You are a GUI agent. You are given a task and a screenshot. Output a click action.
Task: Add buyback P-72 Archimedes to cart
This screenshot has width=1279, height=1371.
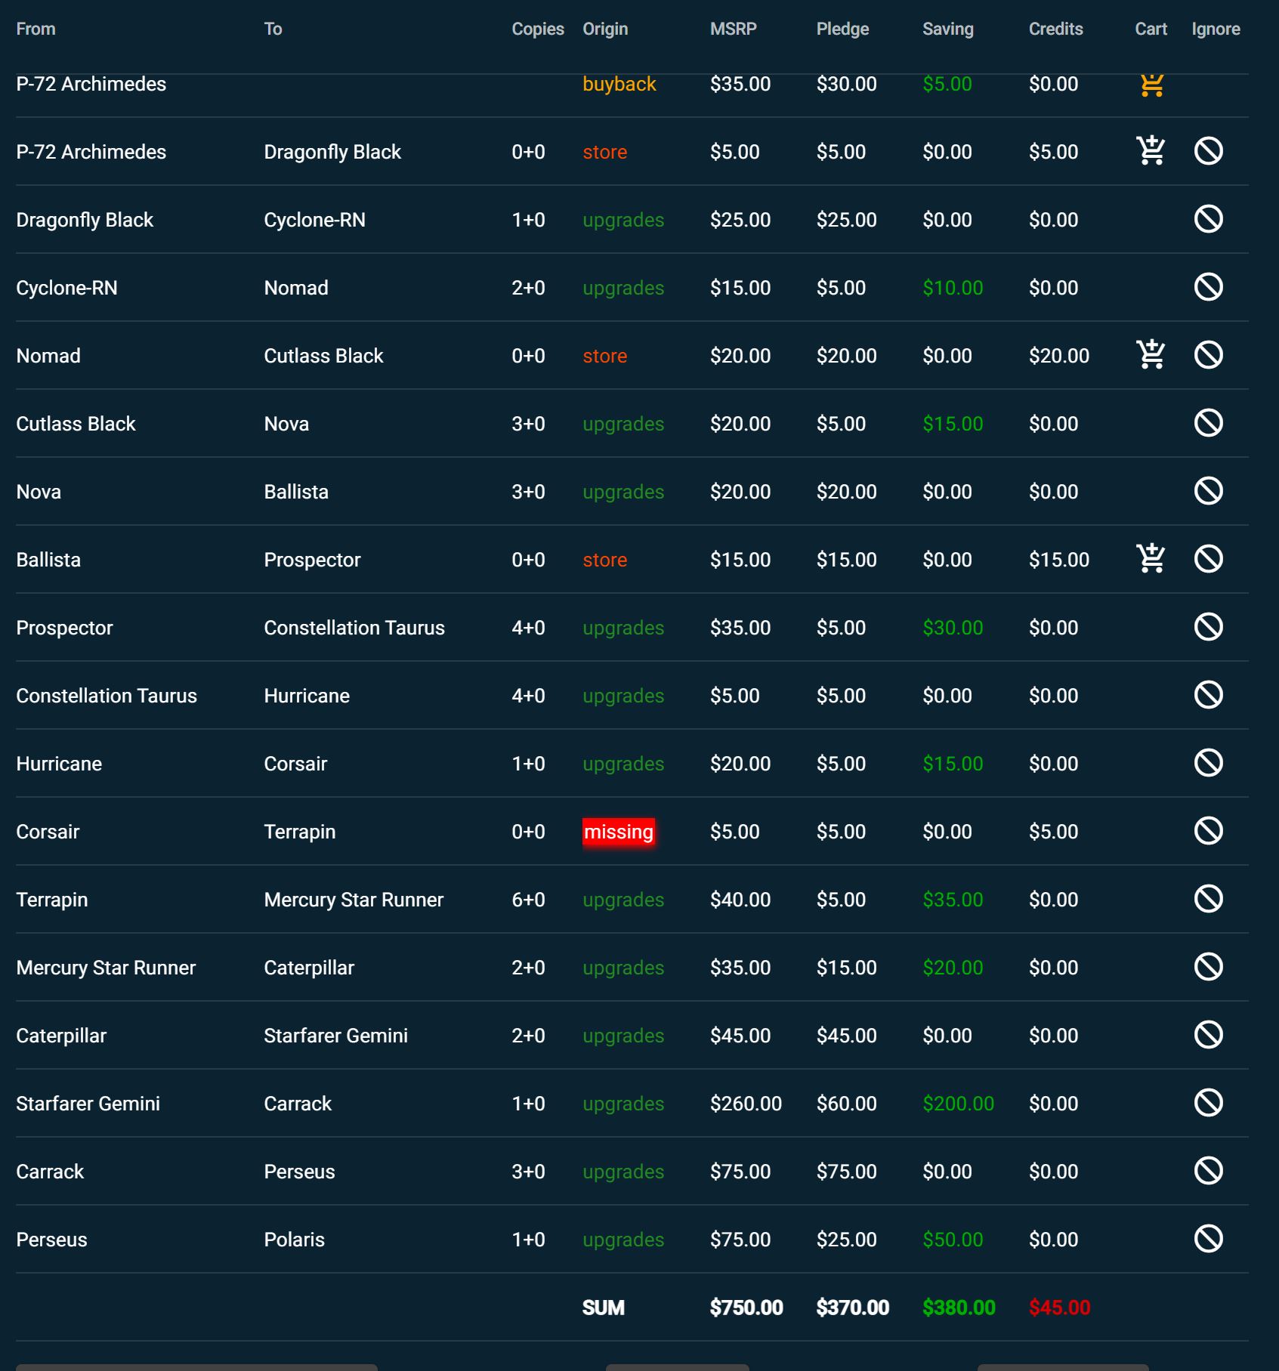[x=1151, y=85]
